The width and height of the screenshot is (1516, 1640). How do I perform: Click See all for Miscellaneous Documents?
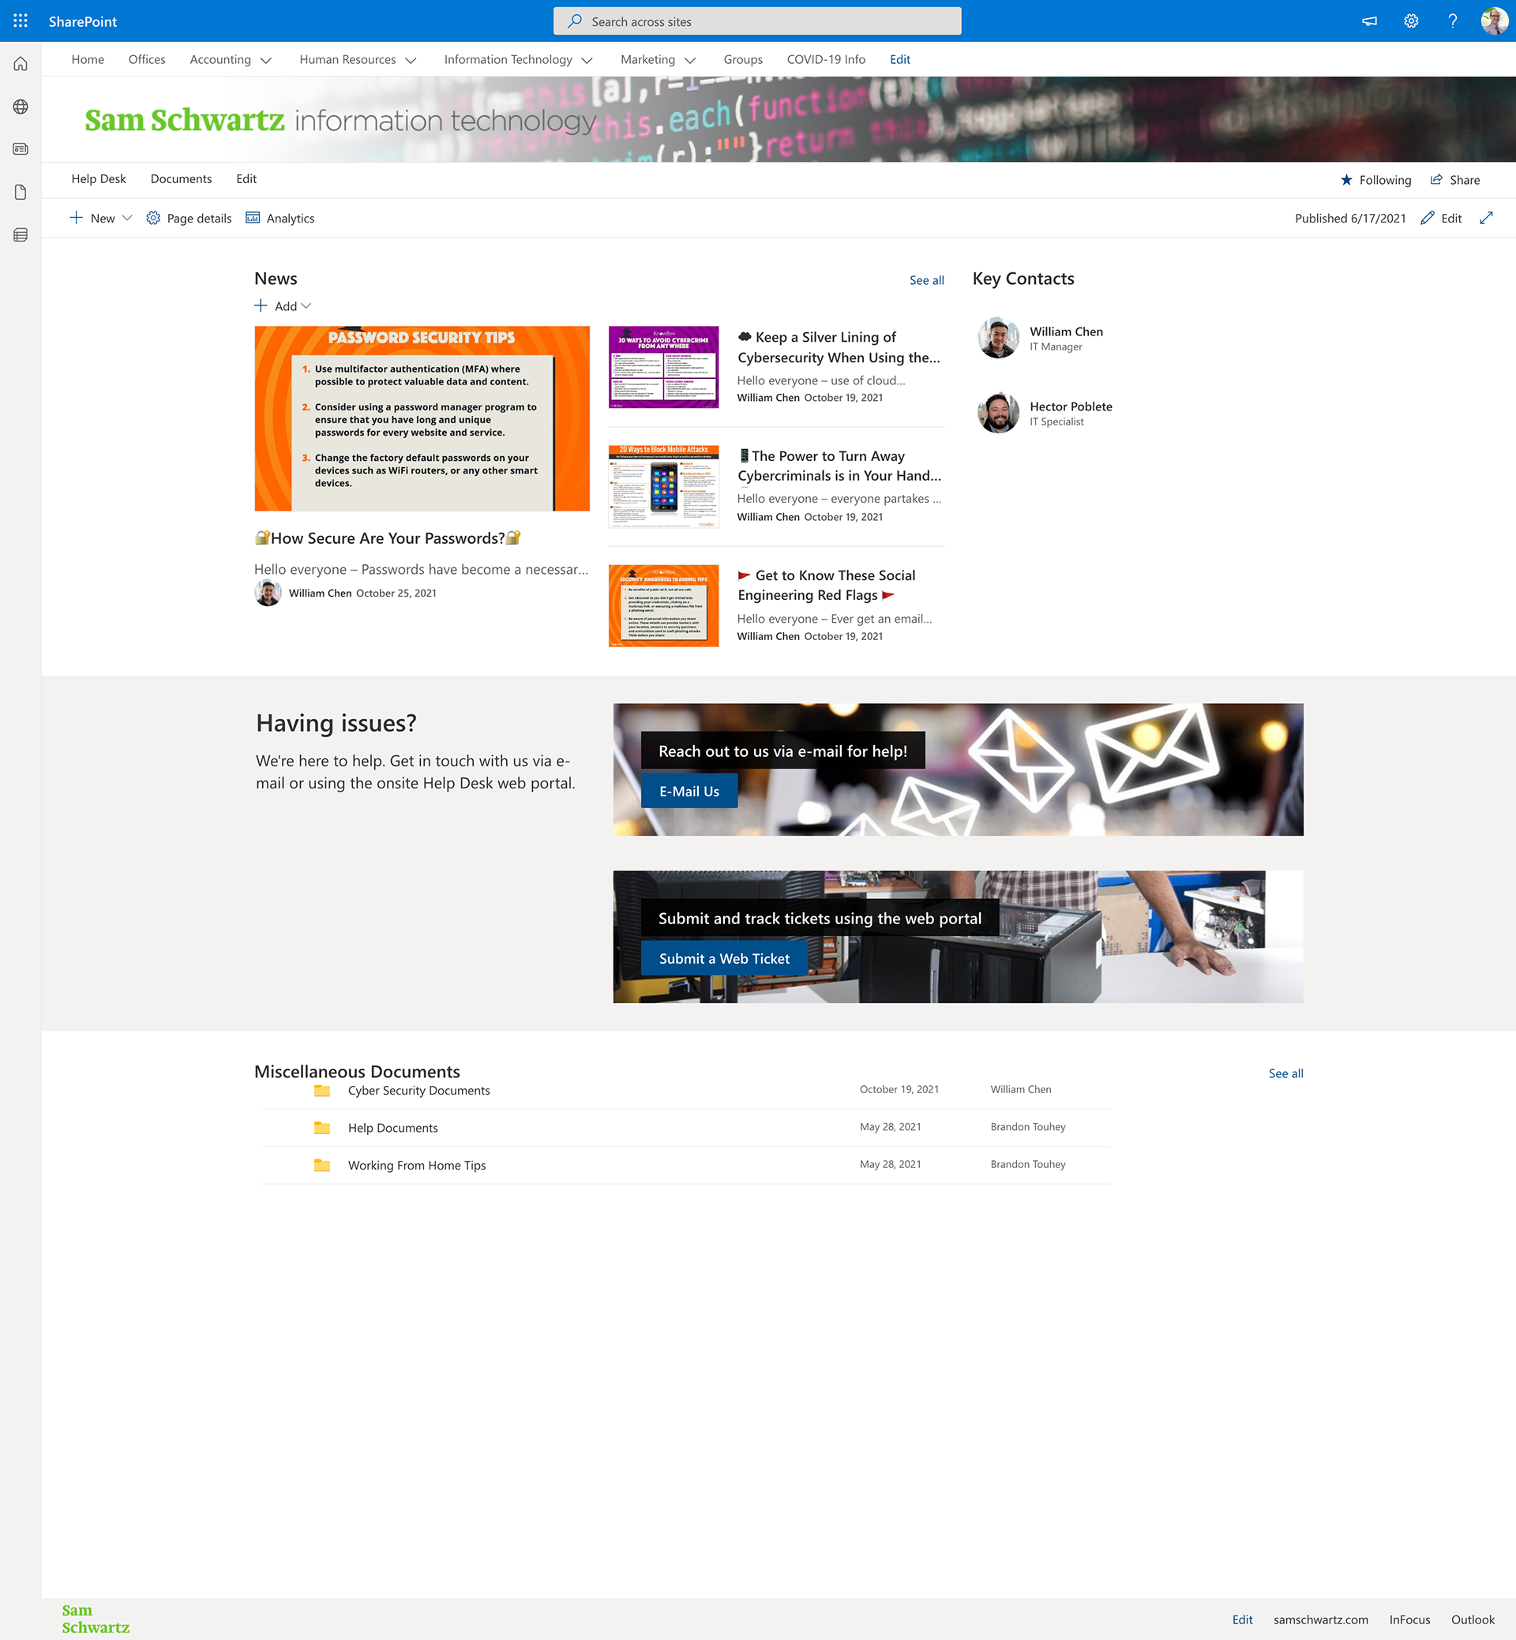click(1285, 1073)
